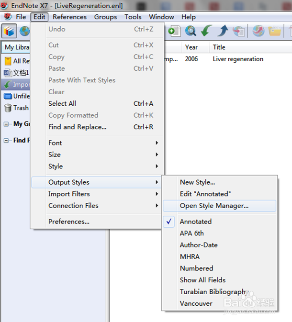Choose New Style... in submenu
The width and height of the screenshot is (292, 322).
point(219,182)
